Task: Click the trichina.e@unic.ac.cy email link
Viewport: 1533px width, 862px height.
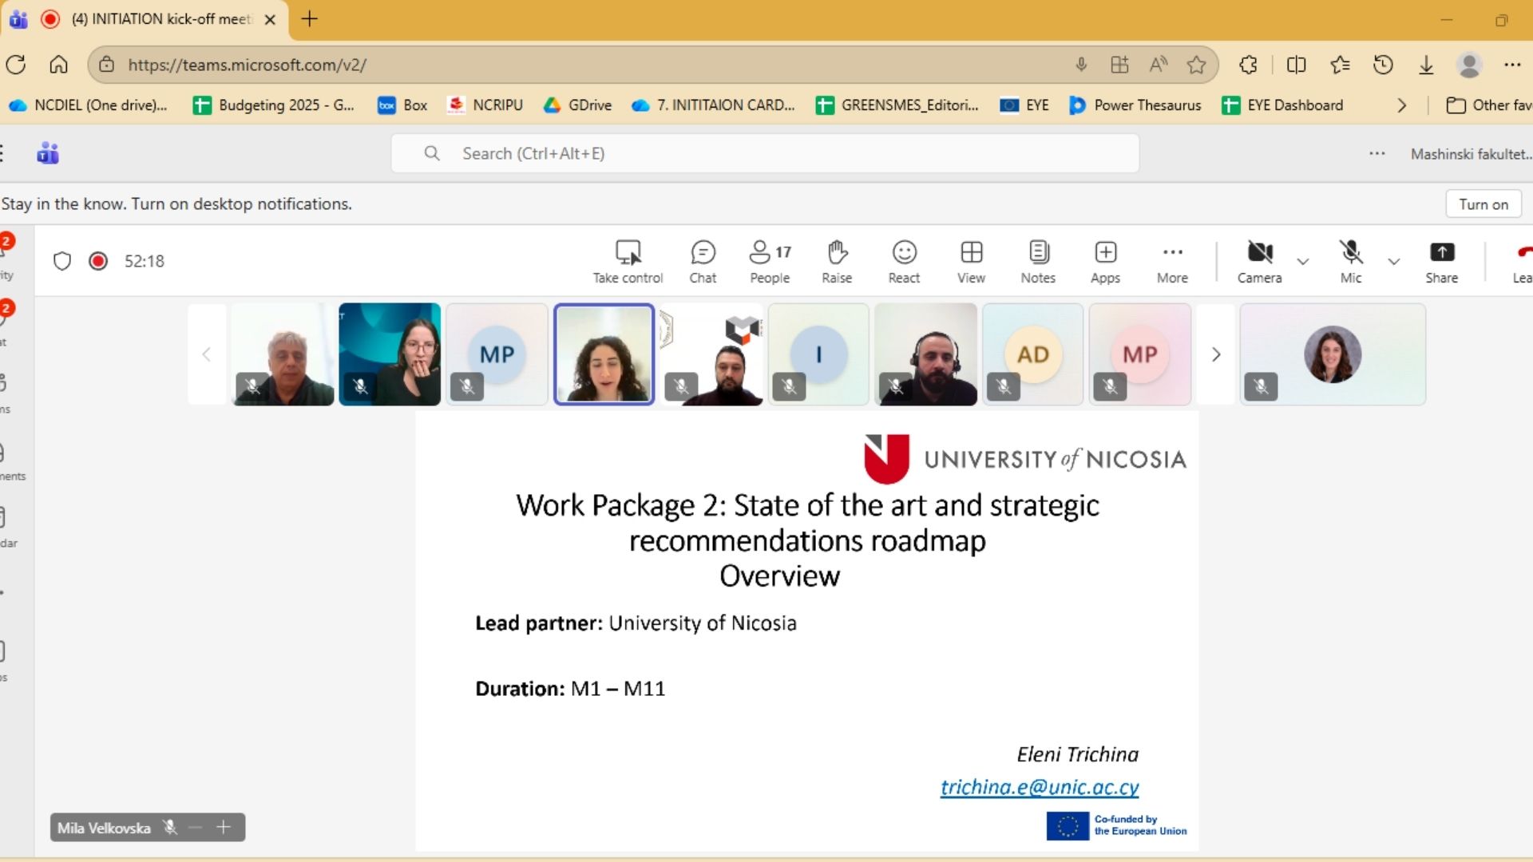Action: pos(1039,787)
